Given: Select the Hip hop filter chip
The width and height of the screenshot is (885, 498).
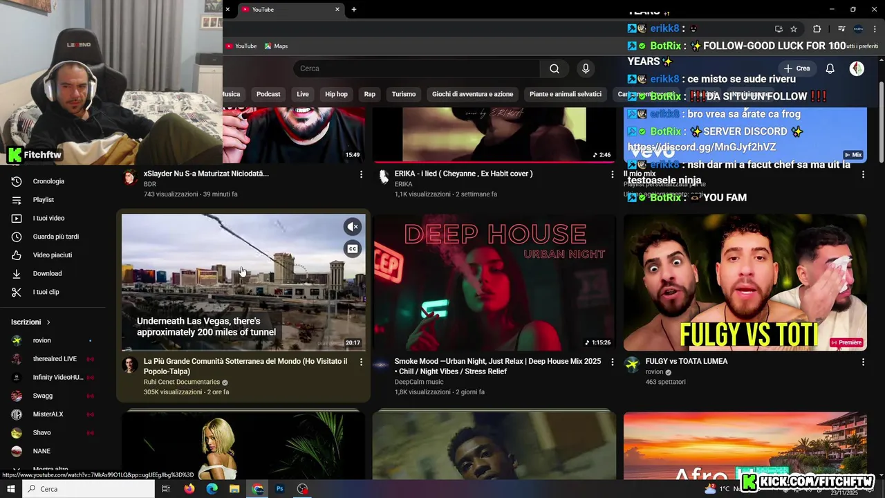Looking at the screenshot, I should pos(336,94).
